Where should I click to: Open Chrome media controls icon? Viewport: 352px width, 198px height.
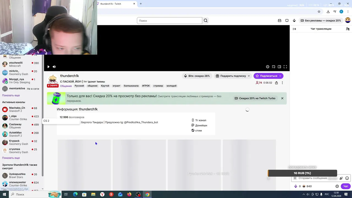coord(335,12)
